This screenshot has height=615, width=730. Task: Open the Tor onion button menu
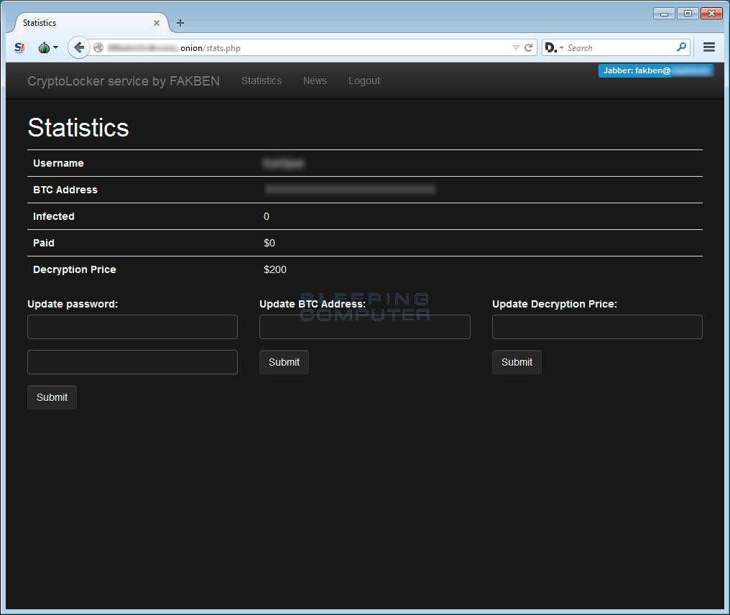(x=48, y=47)
